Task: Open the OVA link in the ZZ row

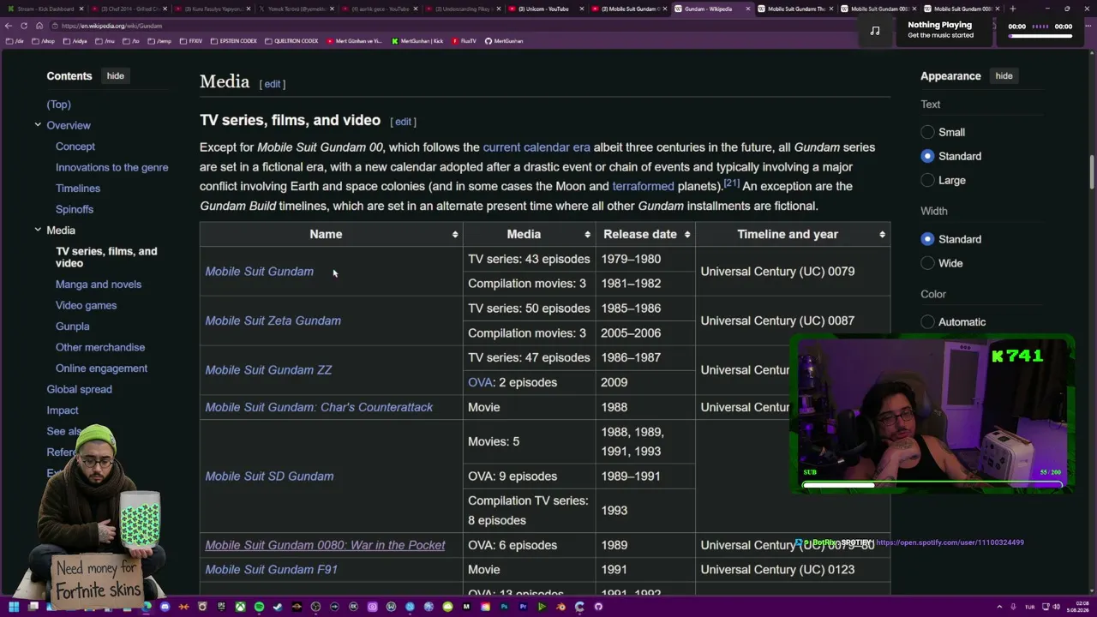Action: (480, 382)
